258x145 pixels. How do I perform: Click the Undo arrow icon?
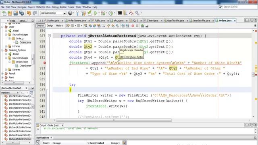click(x=29, y=13)
